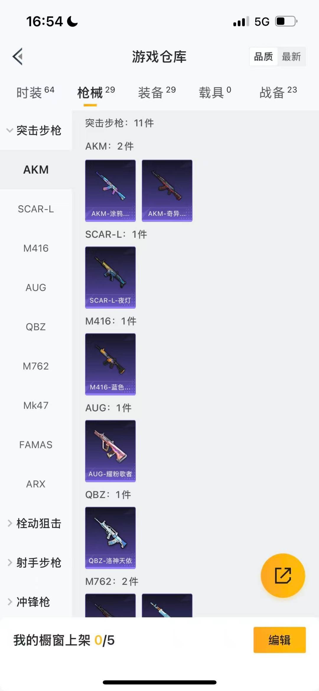
Task: Switch to the 装备 tab
Action: [157, 93]
